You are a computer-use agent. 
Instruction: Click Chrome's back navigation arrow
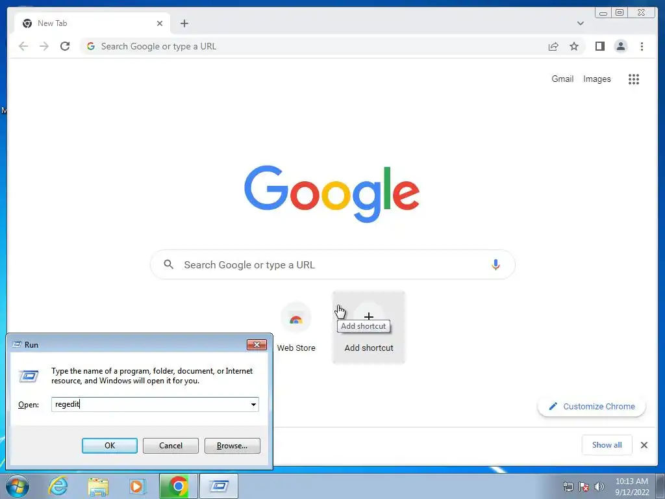pos(23,46)
